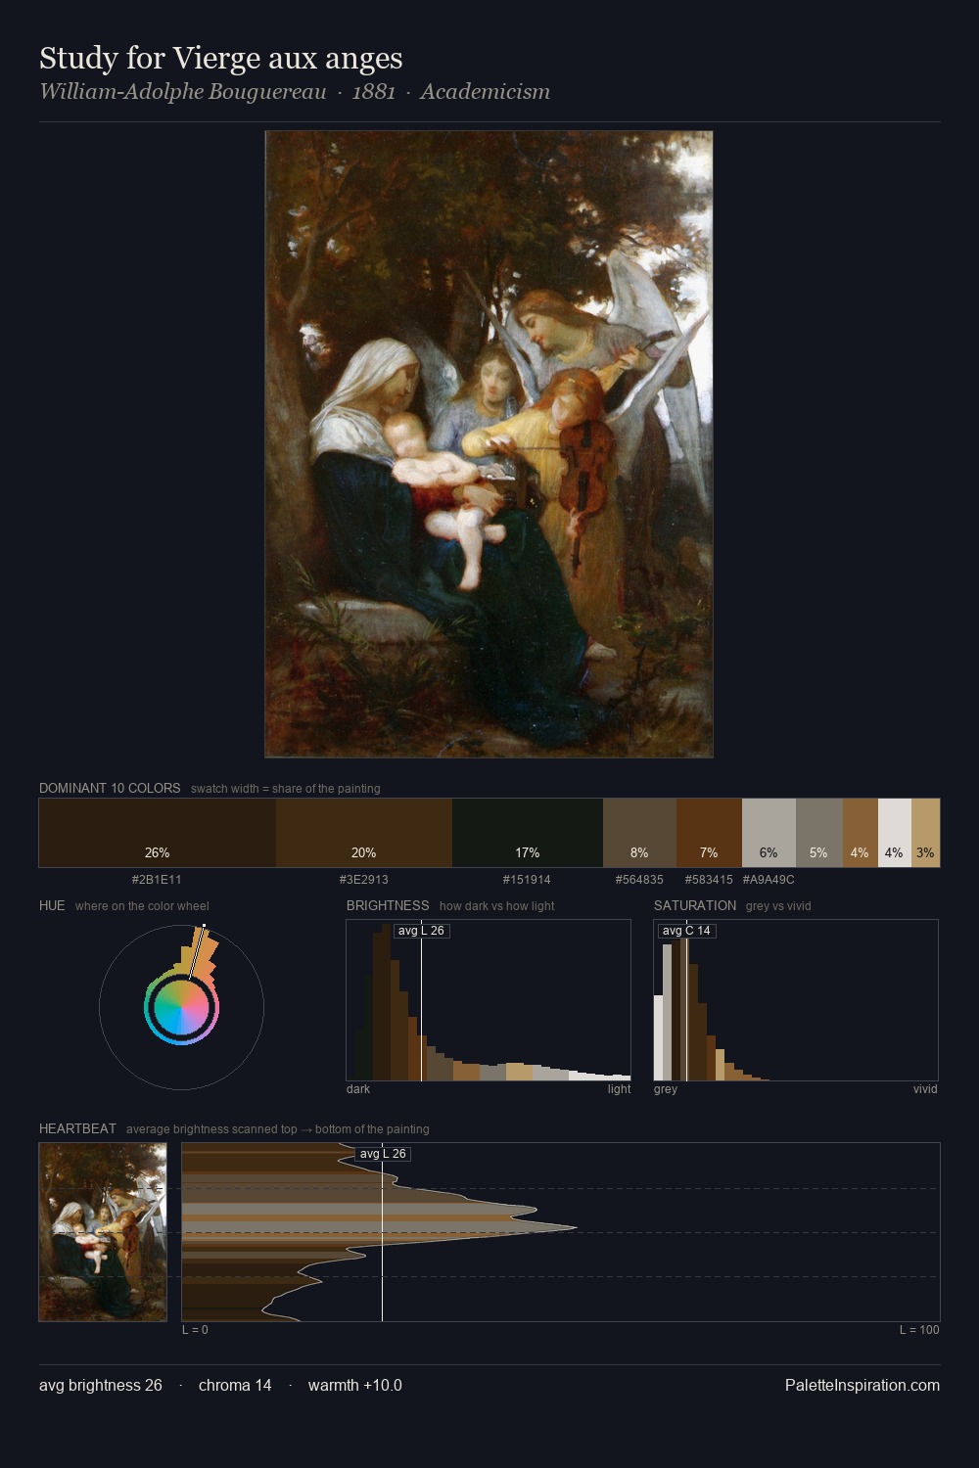979x1468 pixels.
Task: Pick the 4% off-white swatch
Action: click(x=895, y=833)
